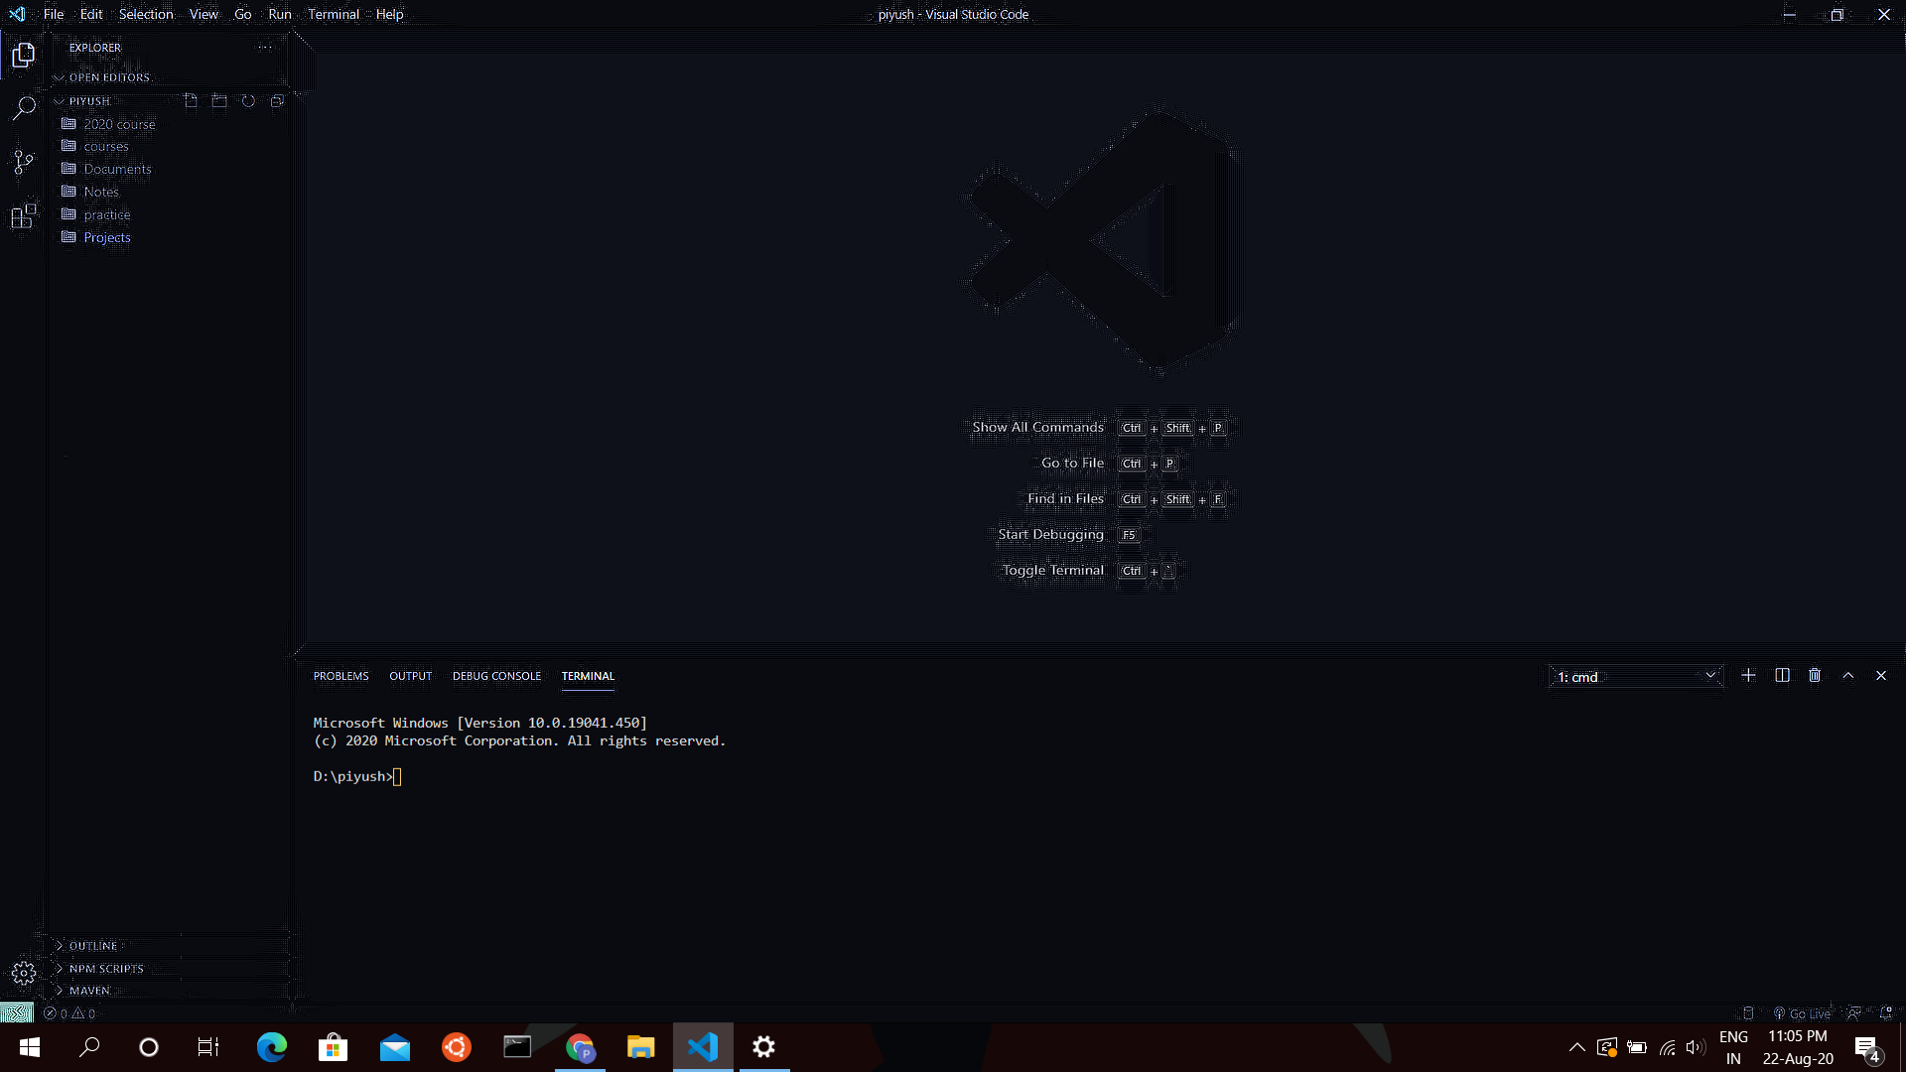Open the terminal selector dropdown '1: cmd'

1635,677
